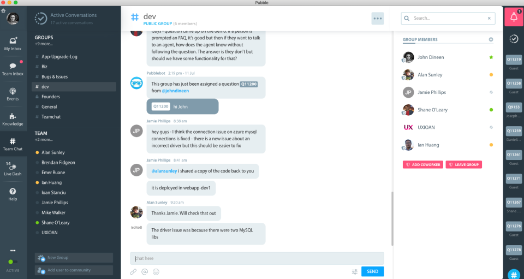Screen dimensions: 524x279
Task: Expand the +2 more team members
Action: [x=44, y=140]
